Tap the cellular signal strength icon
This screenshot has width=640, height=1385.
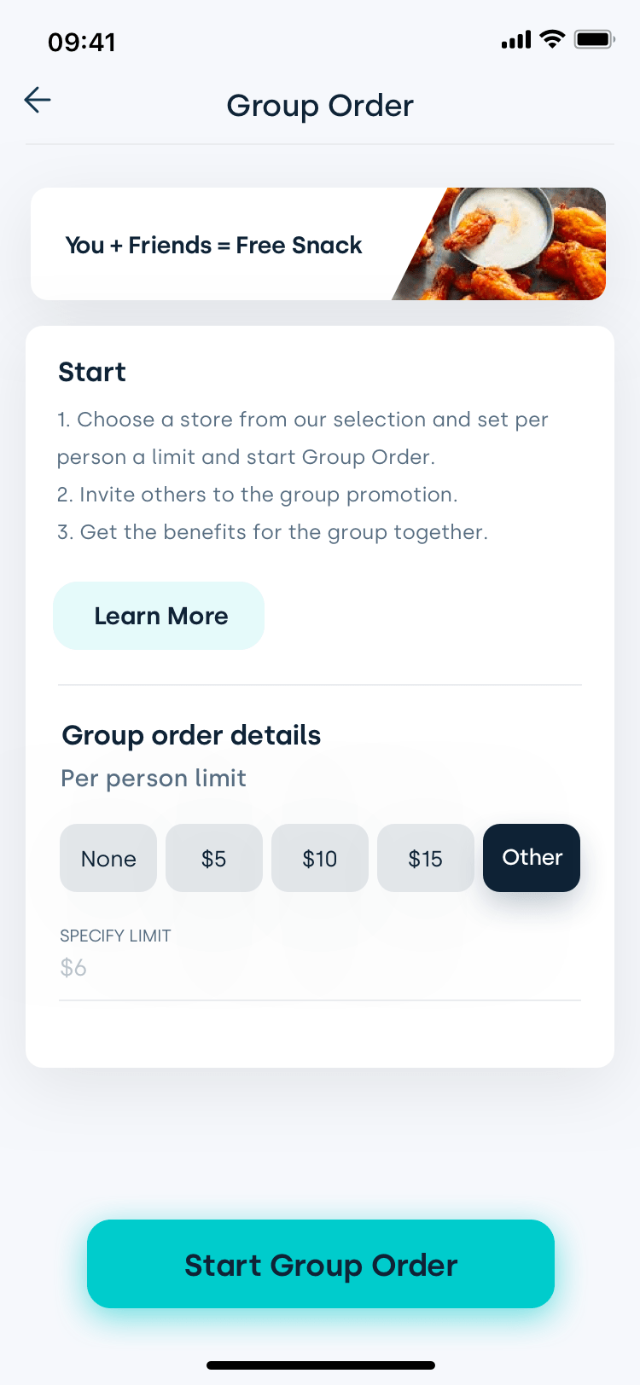[516, 39]
